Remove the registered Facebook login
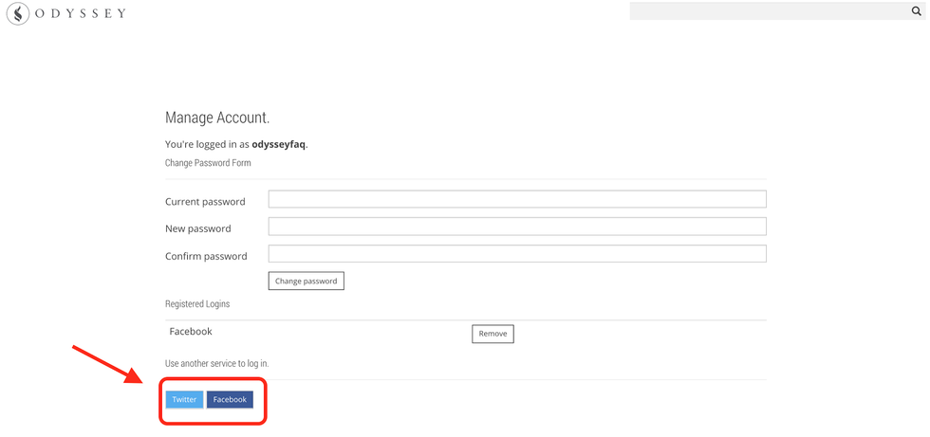This screenshot has width=930, height=437. (x=493, y=334)
